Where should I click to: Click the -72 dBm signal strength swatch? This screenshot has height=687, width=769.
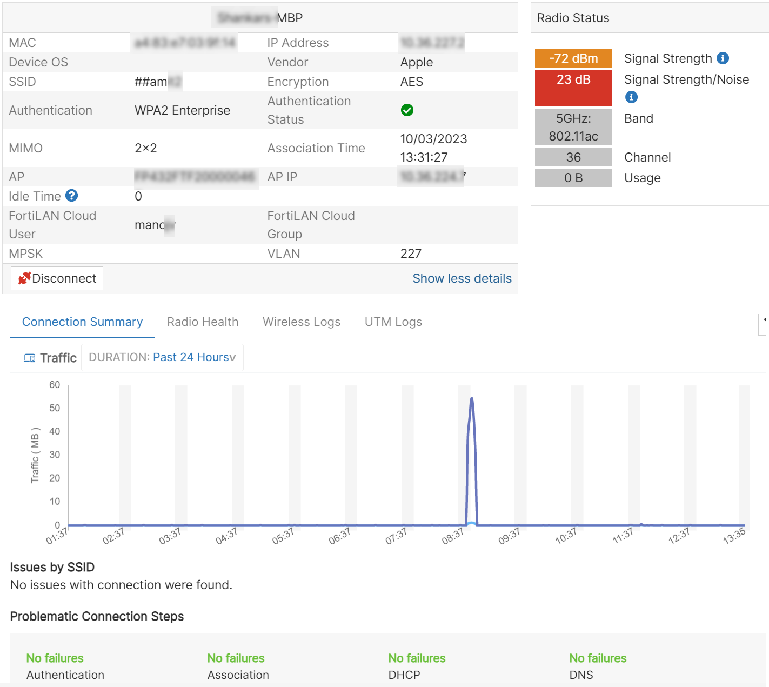click(573, 58)
